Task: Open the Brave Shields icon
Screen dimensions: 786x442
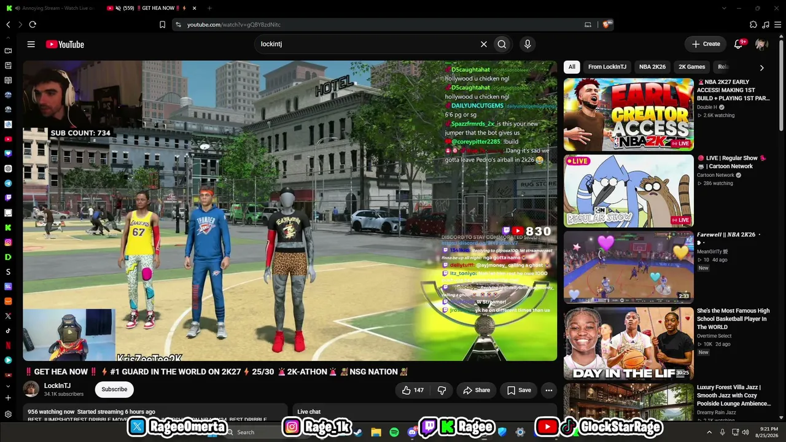Action: (x=605, y=25)
